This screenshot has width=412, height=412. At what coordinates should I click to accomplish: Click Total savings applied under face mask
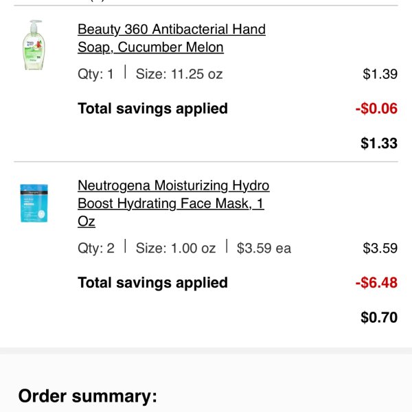click(152, 283)
